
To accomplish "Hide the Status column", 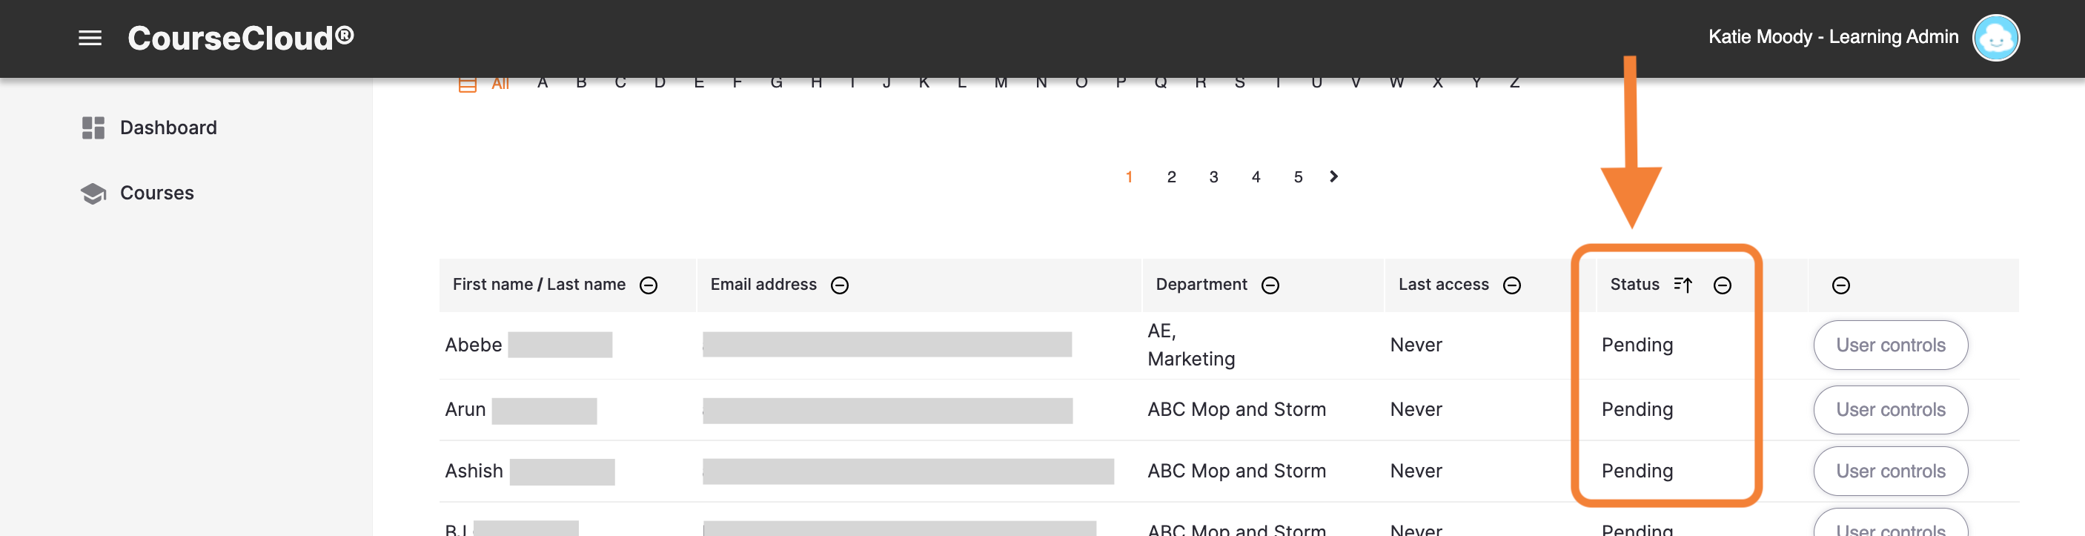I will pyautogui.click(x=1722, y=285).
